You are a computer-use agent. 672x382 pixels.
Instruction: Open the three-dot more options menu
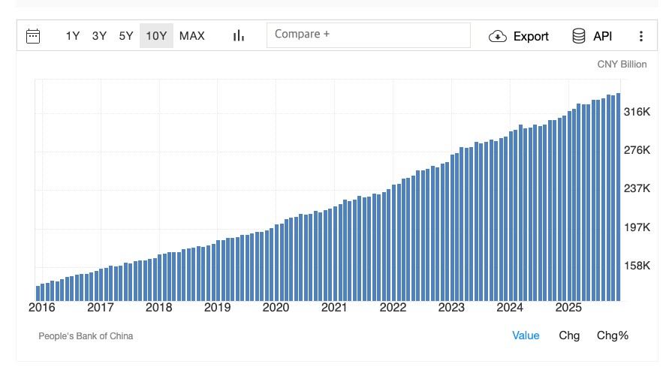click(640, 36)
